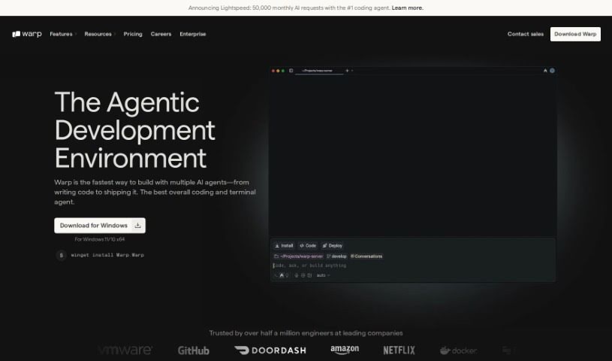This screenshot has width=612, height=361.
Task: Click the Netflix logo
Action: click(399, 350)
